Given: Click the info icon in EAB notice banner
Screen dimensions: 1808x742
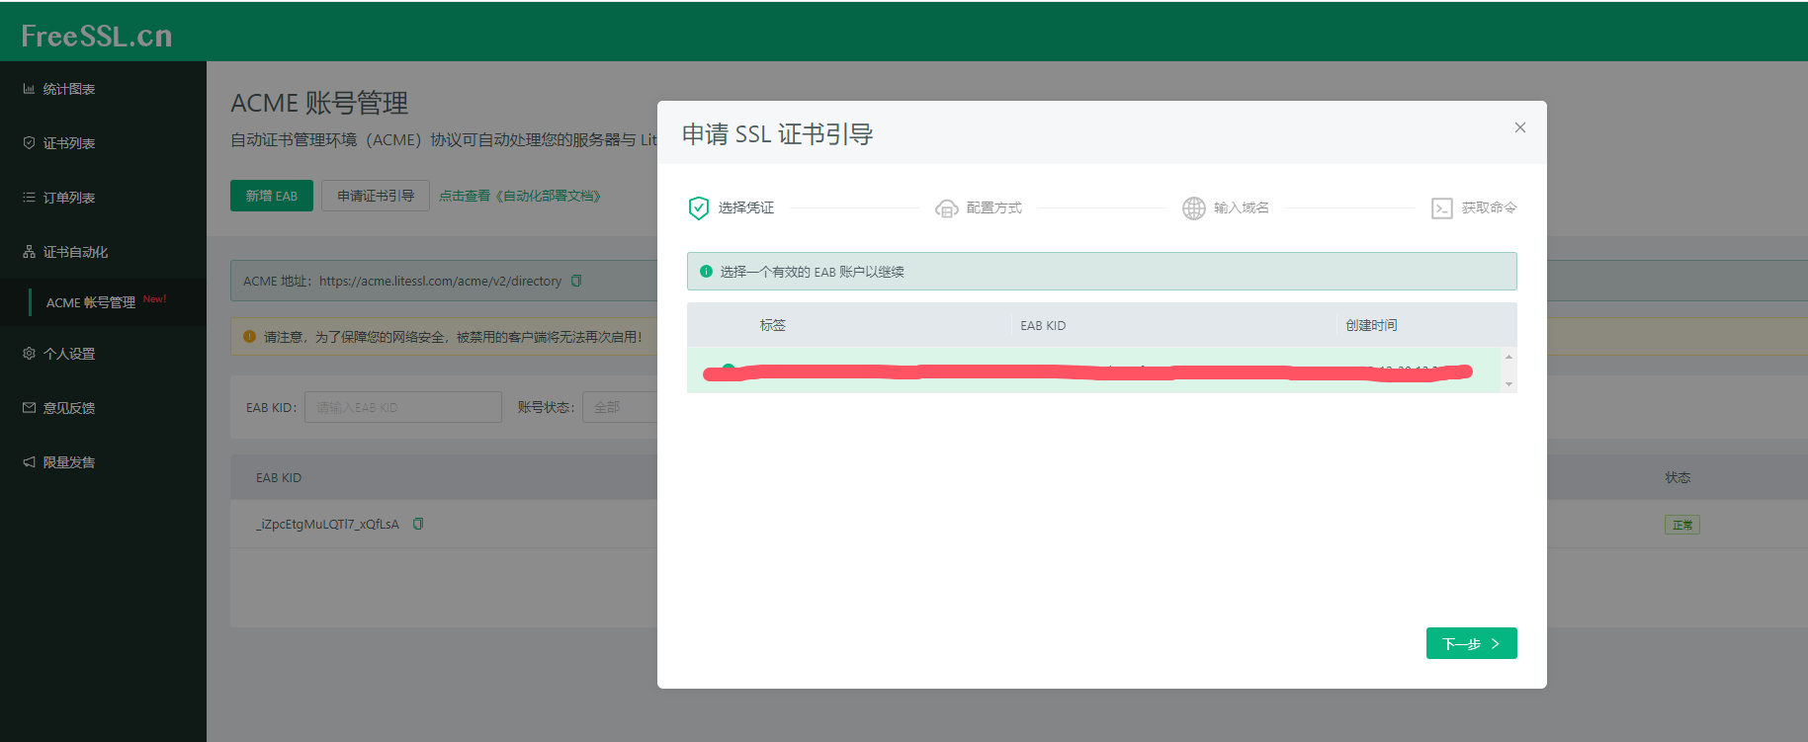Looking at the screenshot, I should (x=706, y=272).
